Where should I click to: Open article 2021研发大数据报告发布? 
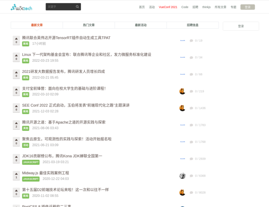[x=63, y=71]
